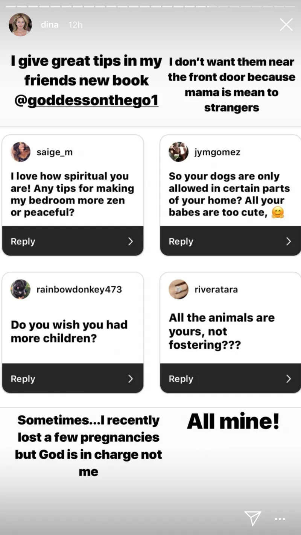This screenshot has height=535, width=301.
Task: Open dina's profile picture
Action: [20, 25]
